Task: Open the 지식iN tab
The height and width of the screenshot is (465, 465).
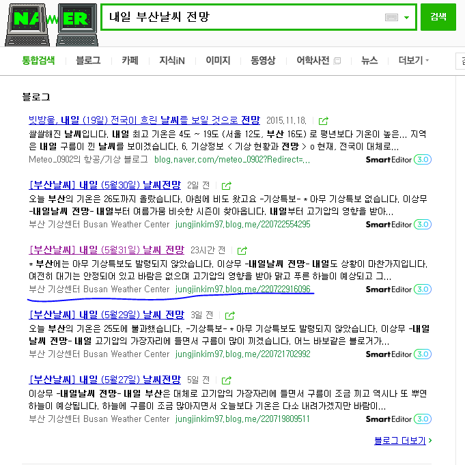Action: (x=172, y=61)
